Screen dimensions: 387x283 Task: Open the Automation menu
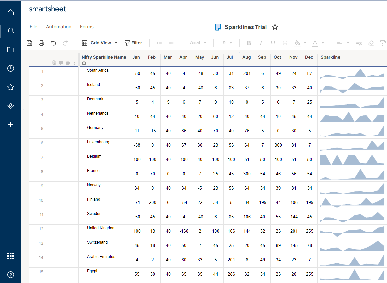coord(59,27)
